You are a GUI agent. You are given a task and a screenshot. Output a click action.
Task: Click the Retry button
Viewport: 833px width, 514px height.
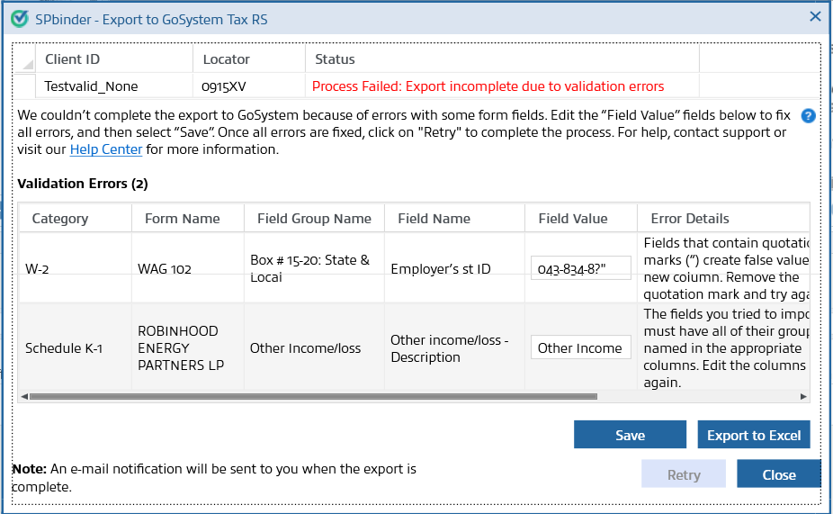click(x=684, y=474)
